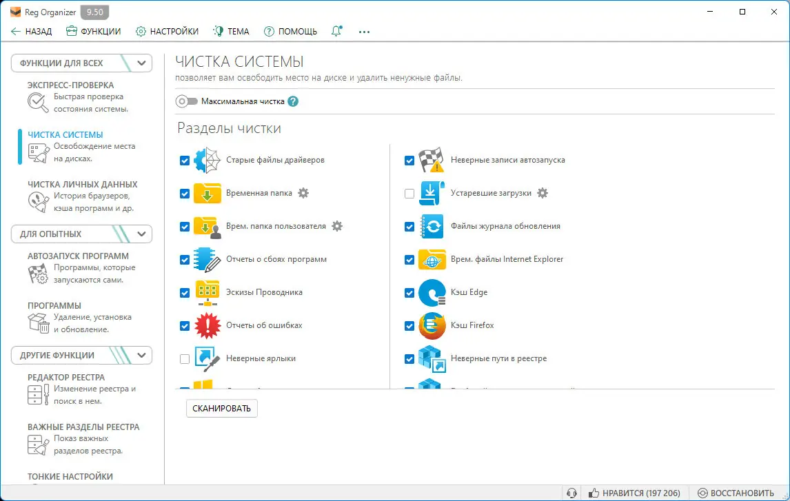Open Тонкие настройки in sidebar

tap(70, 476)
